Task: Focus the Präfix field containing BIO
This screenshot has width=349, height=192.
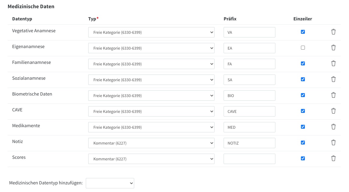Action: click(x=249, y=96)
